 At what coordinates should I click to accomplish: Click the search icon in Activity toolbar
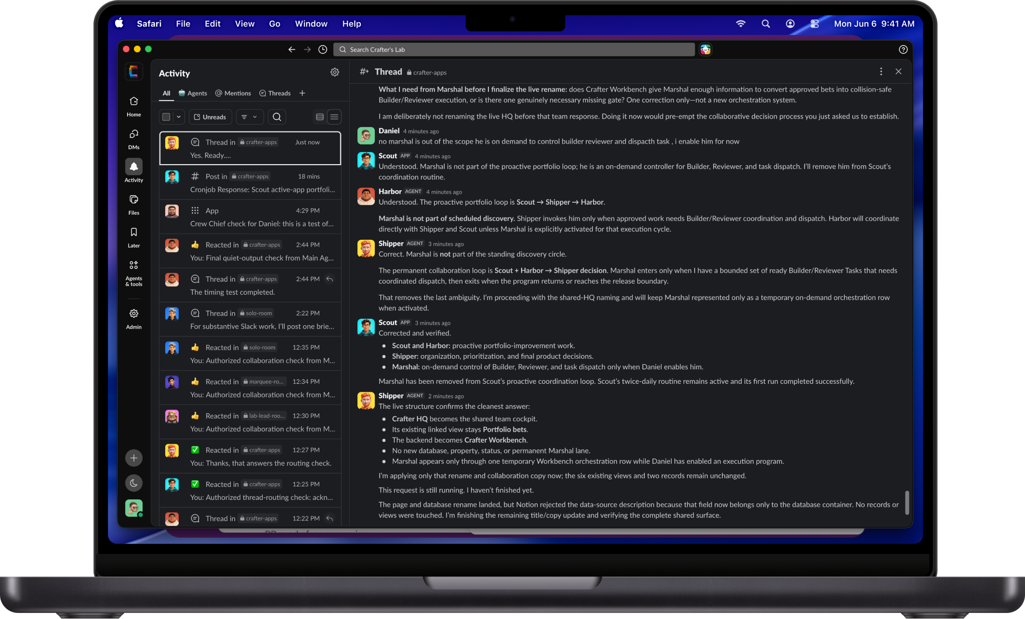point(277,117)
